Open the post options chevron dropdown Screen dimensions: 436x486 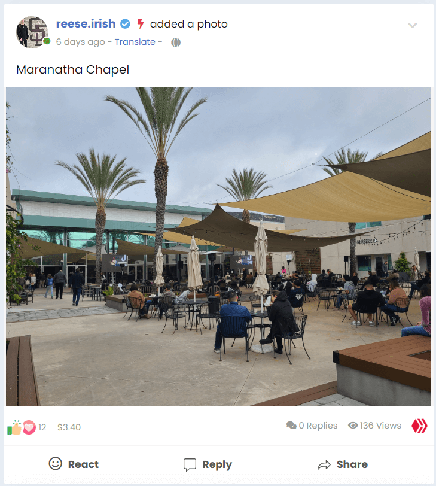coord(412,25)
